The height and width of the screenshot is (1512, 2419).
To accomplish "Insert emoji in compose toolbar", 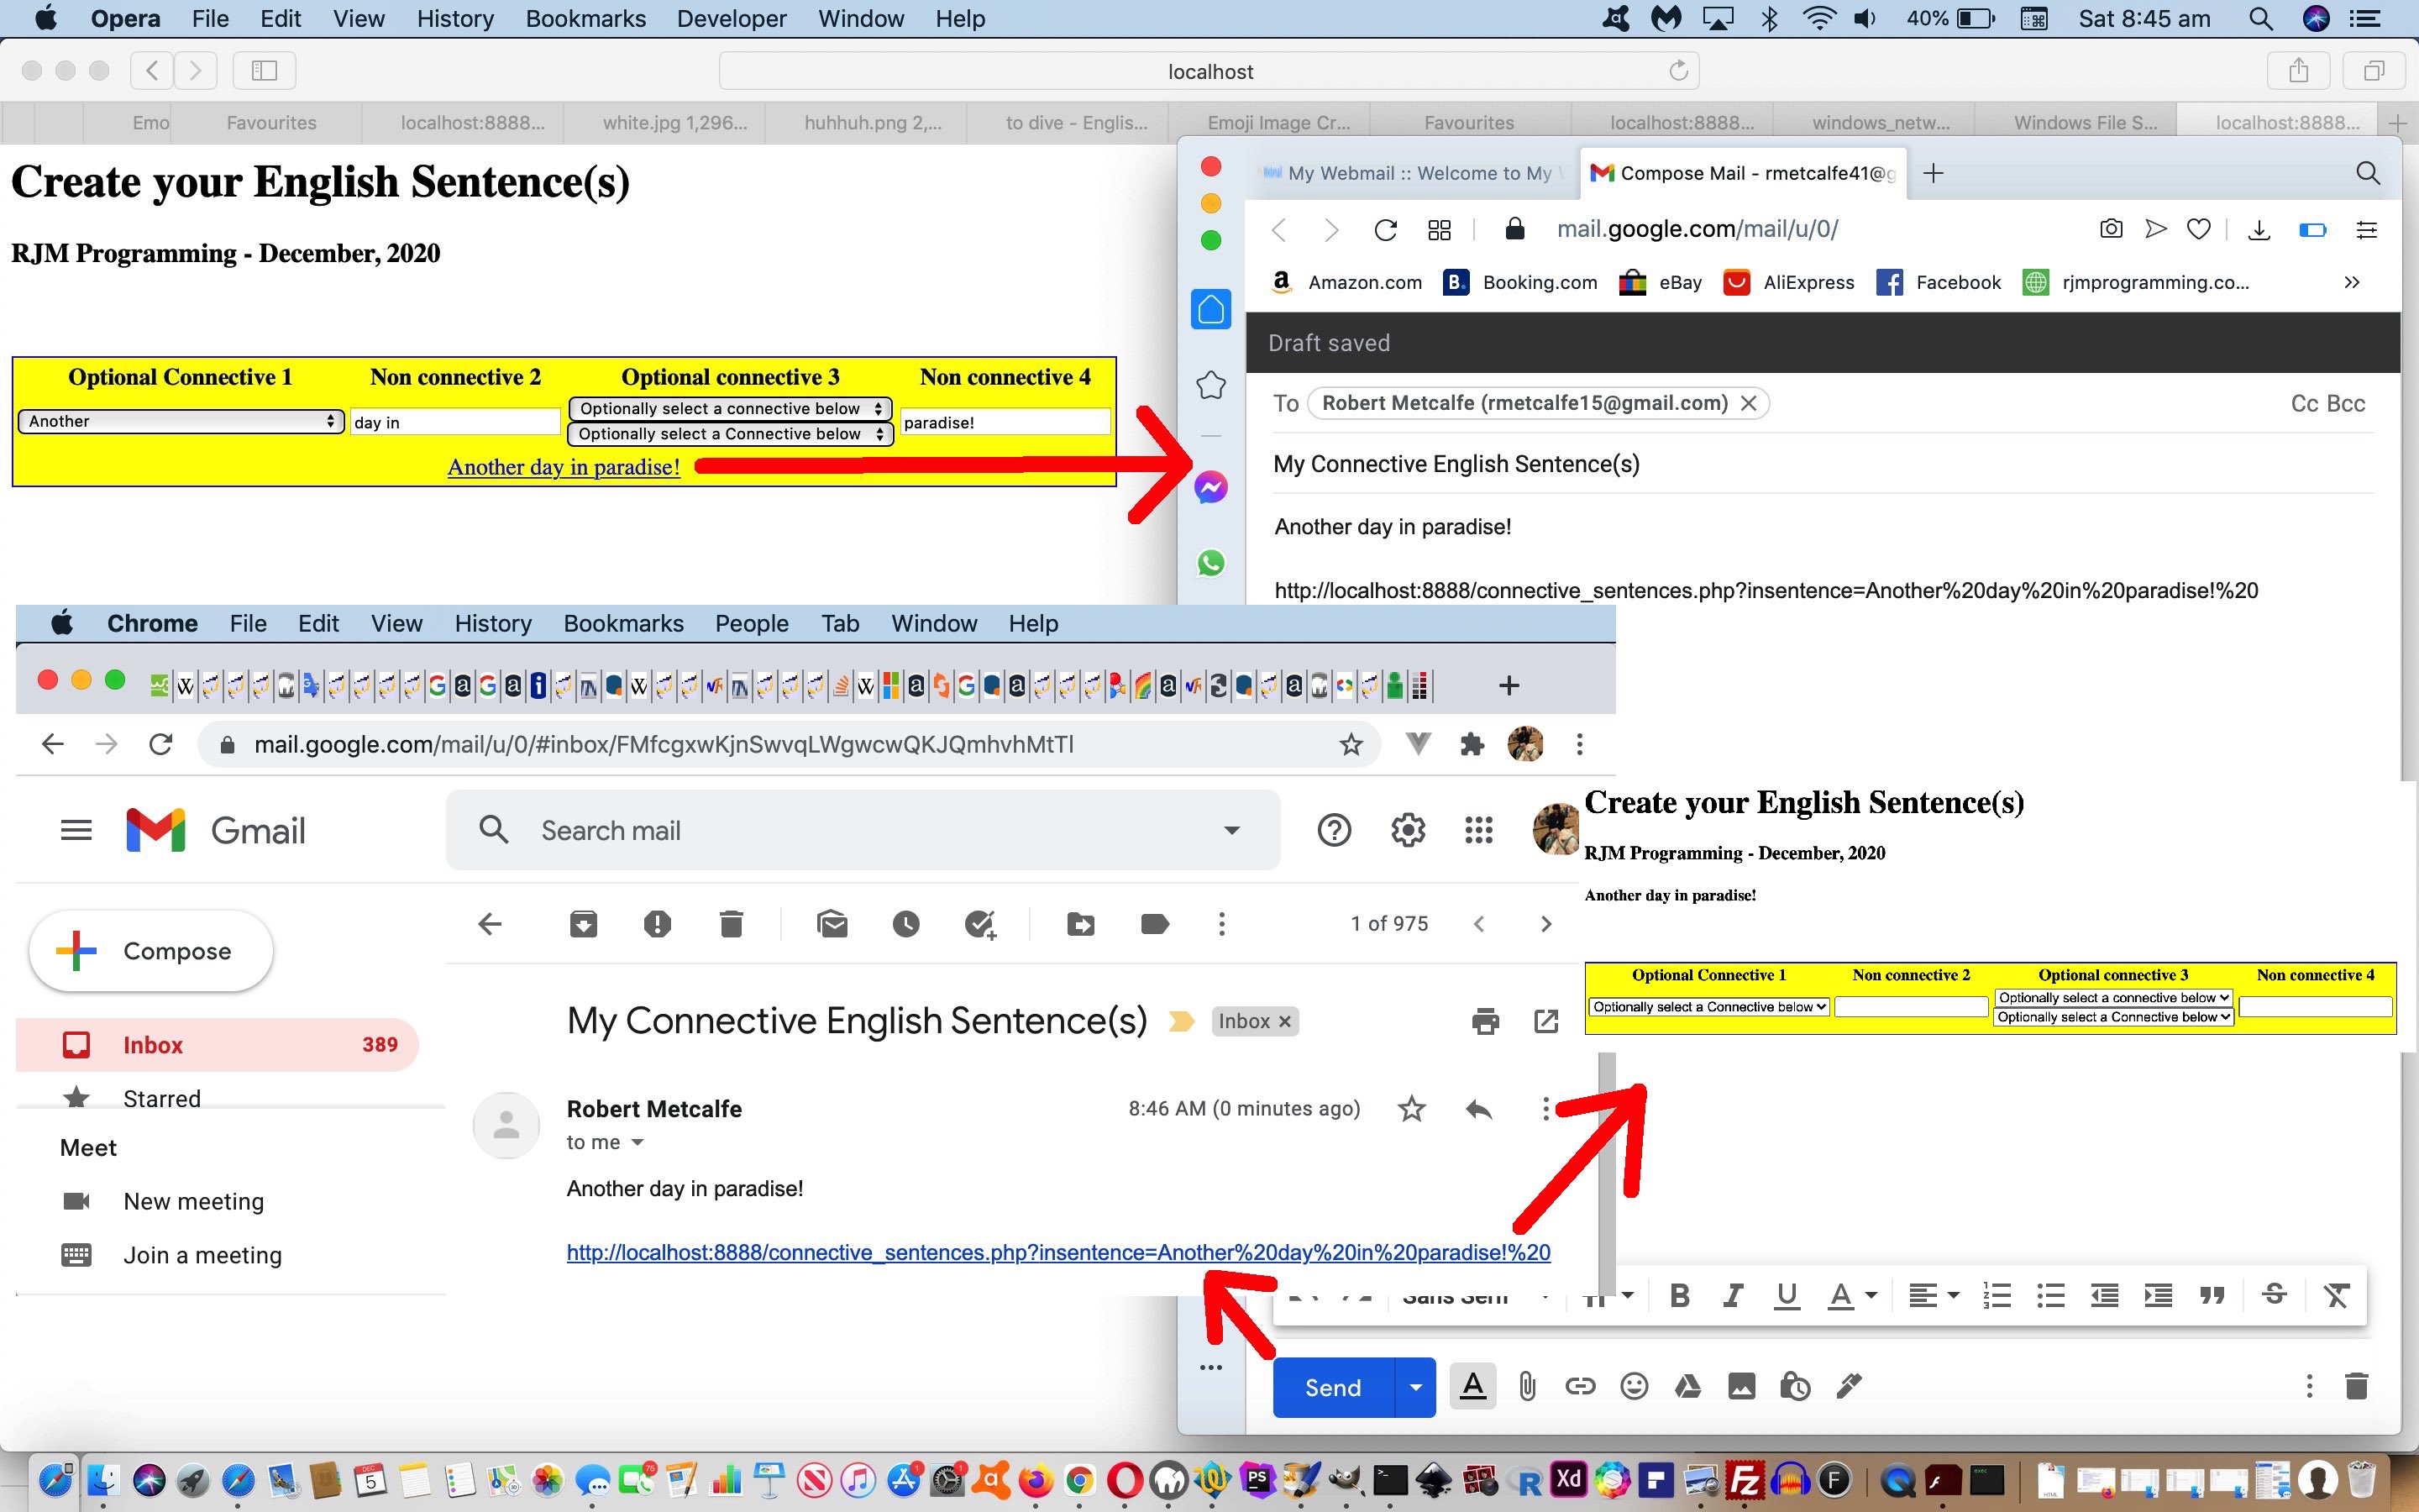I will (1634, 1386).
